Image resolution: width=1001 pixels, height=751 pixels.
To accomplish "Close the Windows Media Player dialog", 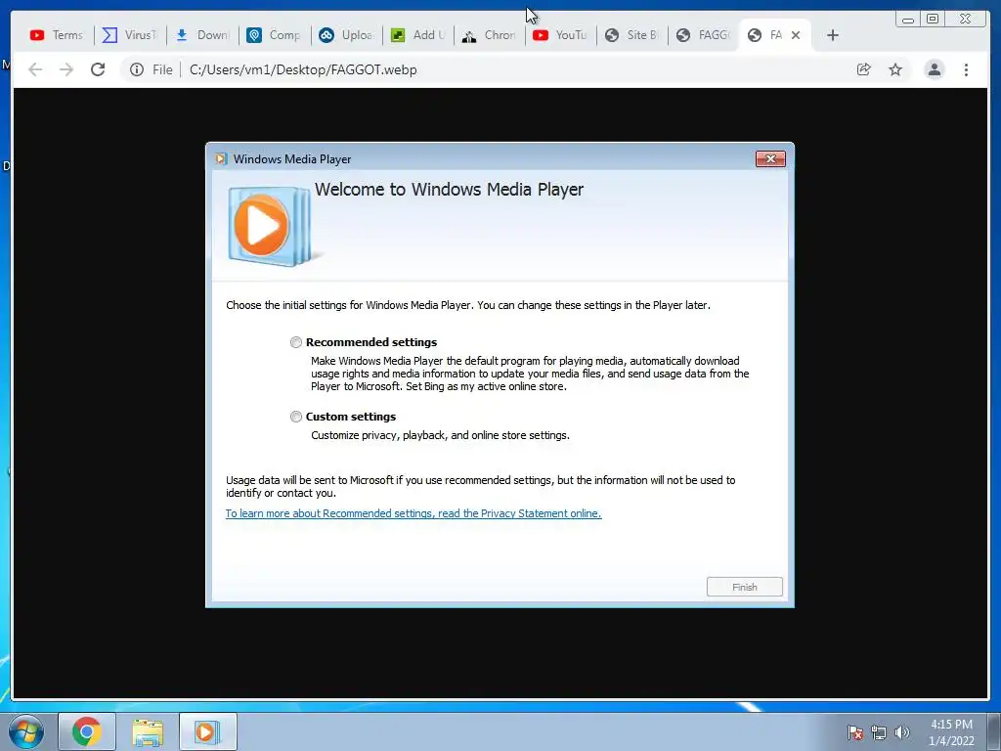I will [x=770, y=159].
